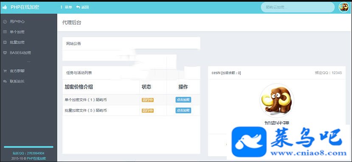Click the BASE64加密 shield icon
This screenshot has width=352, height=162.
point(5,53)
